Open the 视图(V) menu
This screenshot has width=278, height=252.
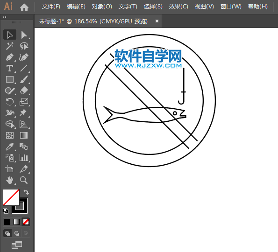(x=204, y=7)
